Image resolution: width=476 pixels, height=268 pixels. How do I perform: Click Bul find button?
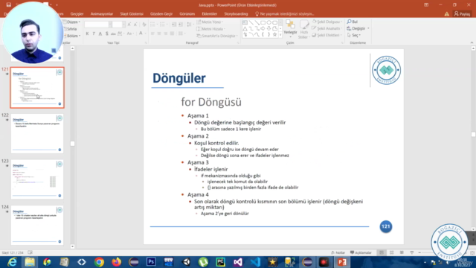click(x=352, y=22)
